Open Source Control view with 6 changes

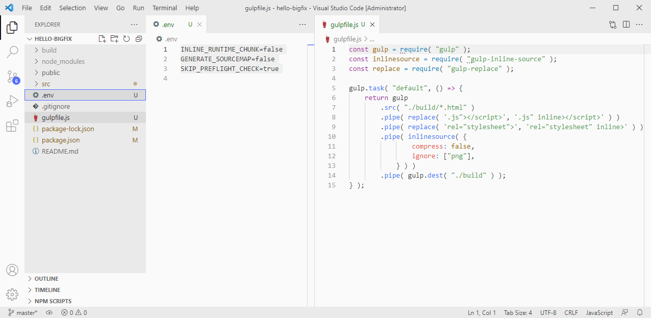tap(12, 77)
